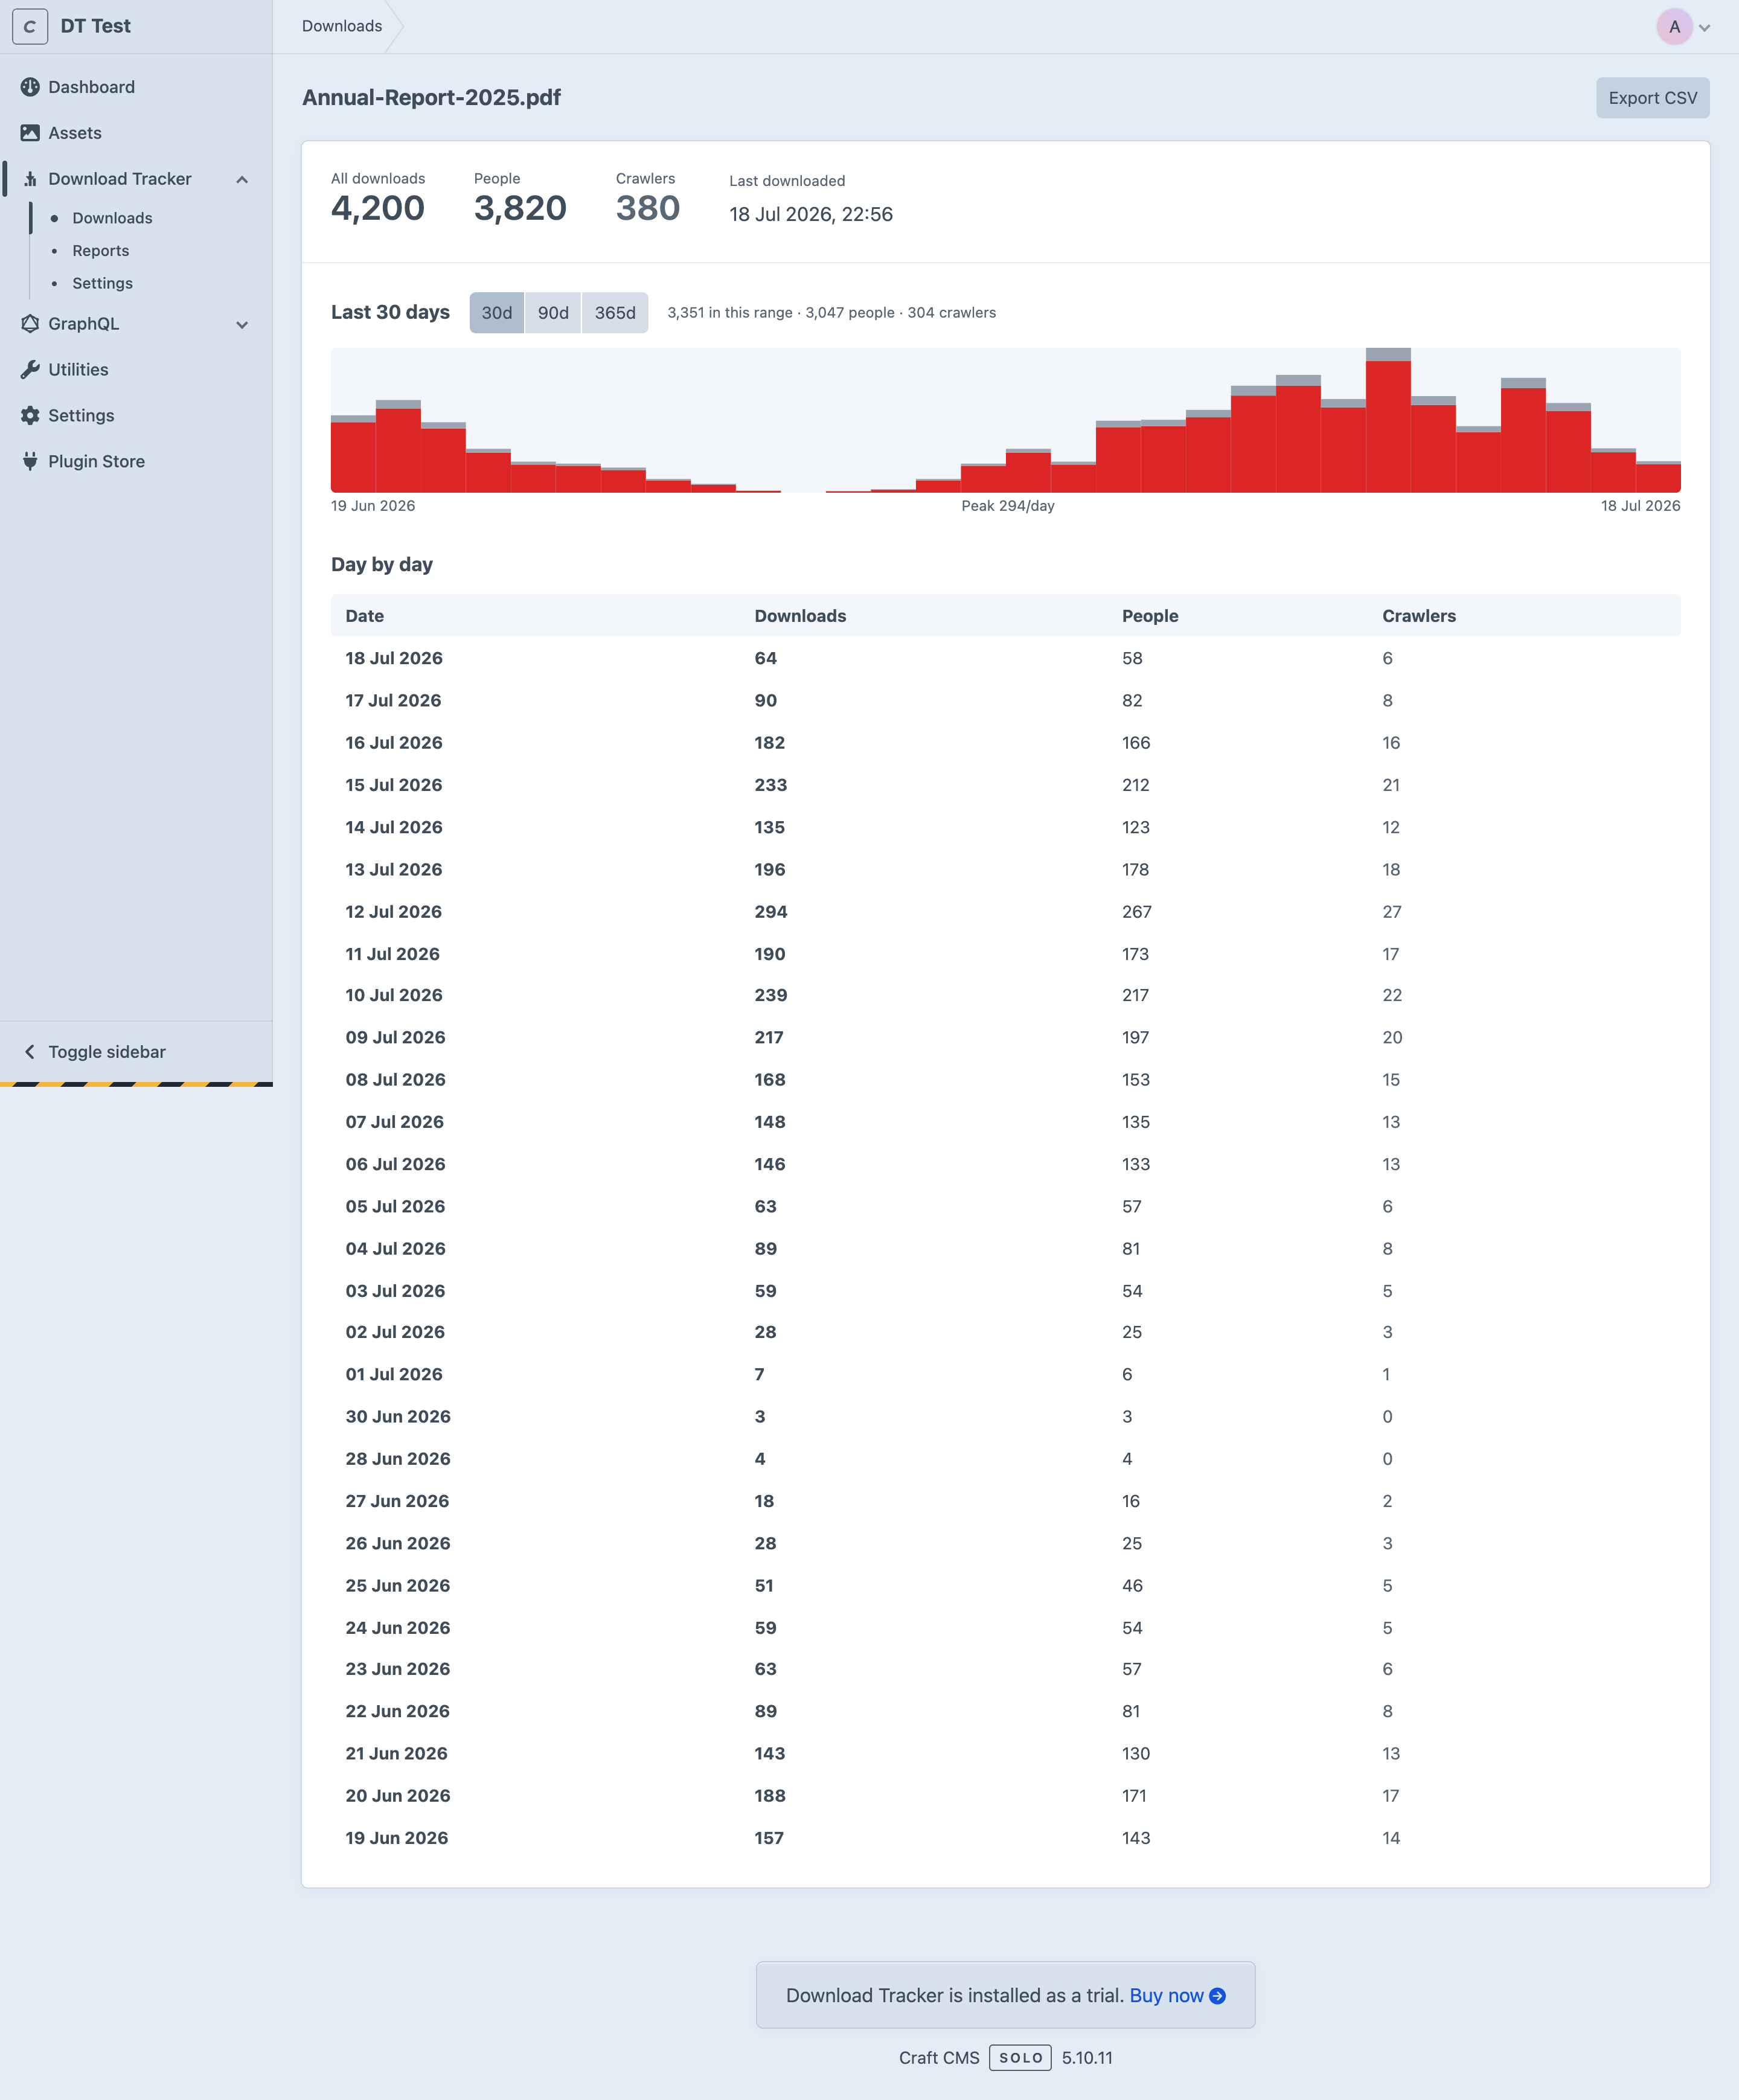Click the 28 Jun 2026 row date

click(398, 1459)
